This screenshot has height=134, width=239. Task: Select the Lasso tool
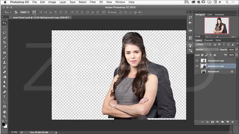(x=4, y=33)
